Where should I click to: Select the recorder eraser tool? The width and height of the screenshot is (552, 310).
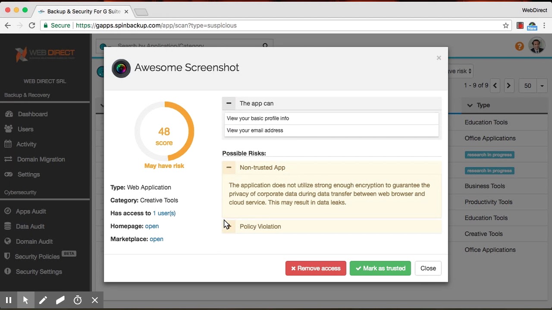[60, 300]
